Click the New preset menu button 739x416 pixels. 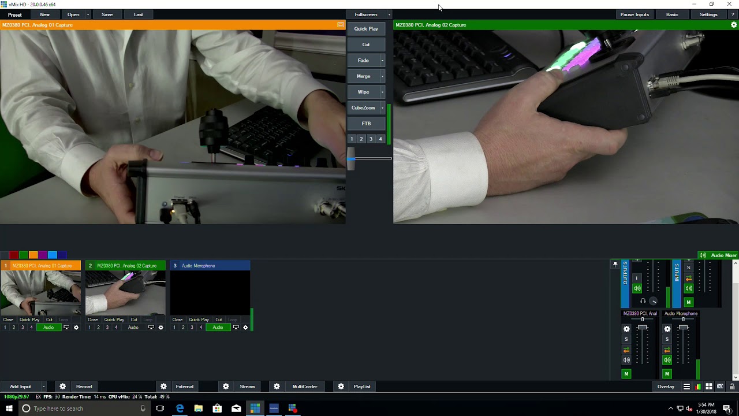[x=44, y=14]
